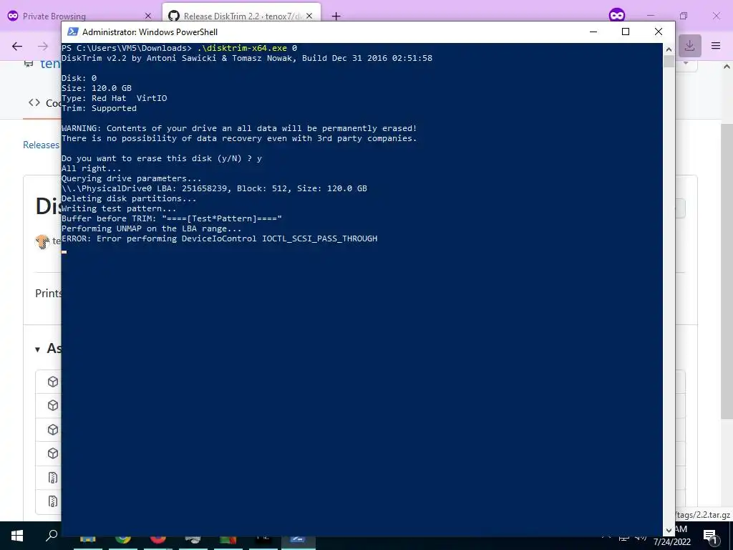Viewport: 733px width, 550px height.
Task: Close the Administrator PowerShell window
Action: pyautogui.click(x=659, y=32)
